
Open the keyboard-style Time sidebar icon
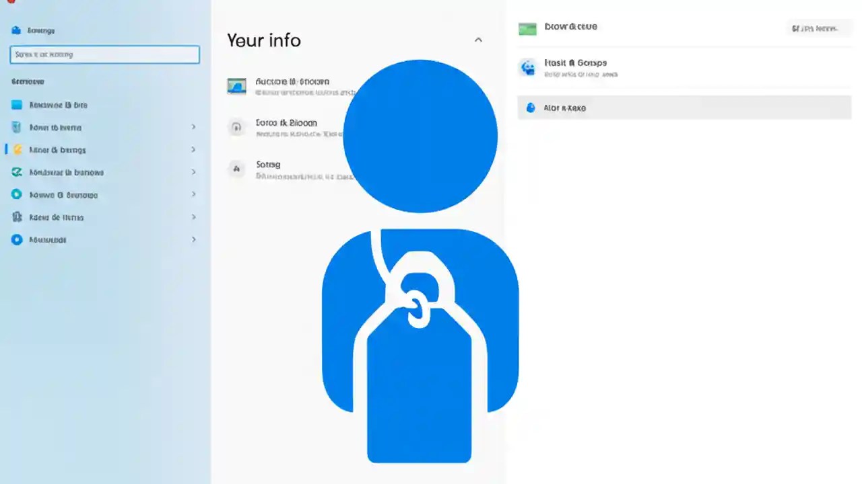pos(16,217)
